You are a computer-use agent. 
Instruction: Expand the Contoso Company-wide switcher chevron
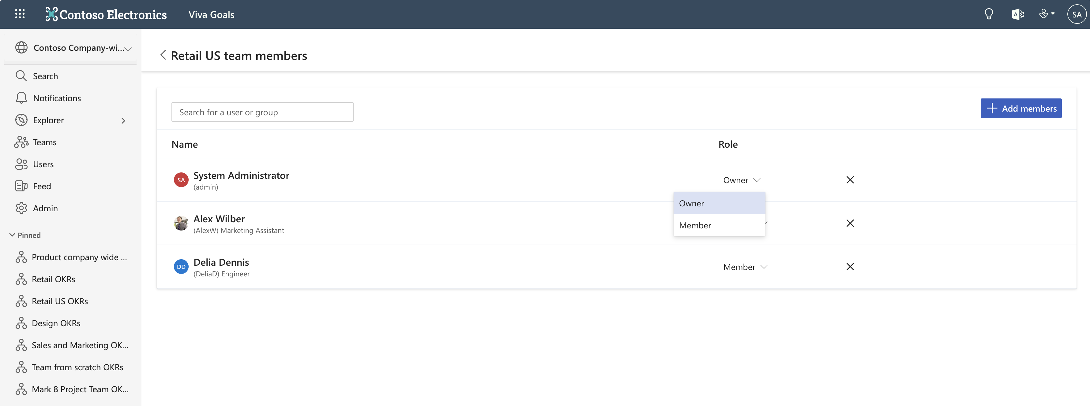click(128, 49)
